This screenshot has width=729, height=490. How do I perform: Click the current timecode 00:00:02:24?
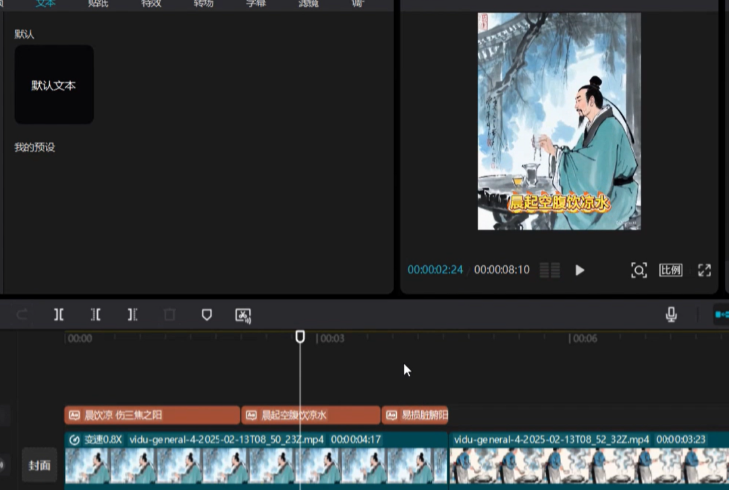(x=435, y=270)
